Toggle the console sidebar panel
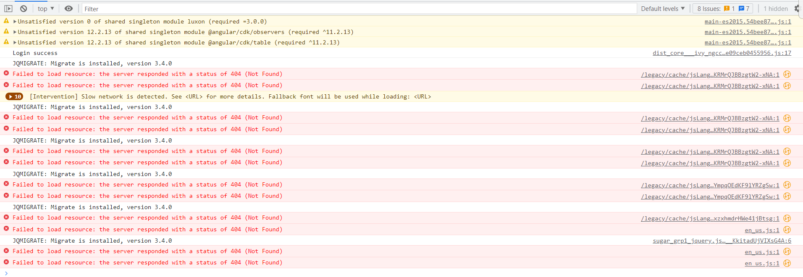Screen dimensions: 803x277 8,8
